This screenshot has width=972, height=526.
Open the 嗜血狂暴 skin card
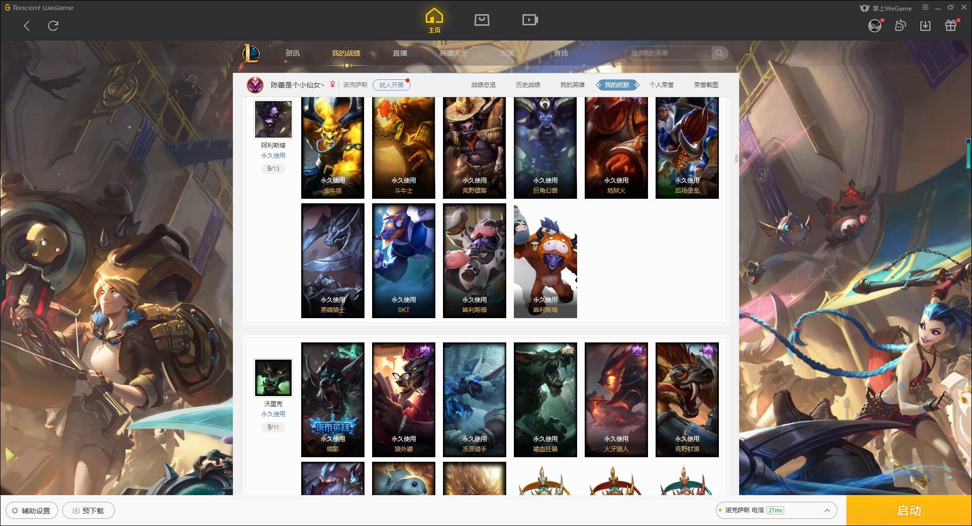click(x=545, y=400)
